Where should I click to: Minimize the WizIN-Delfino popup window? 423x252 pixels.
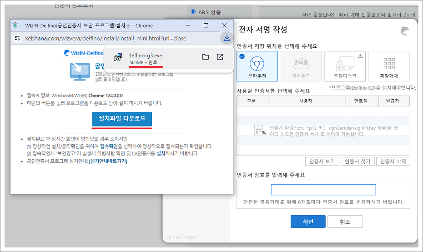[x=188, y=25]
